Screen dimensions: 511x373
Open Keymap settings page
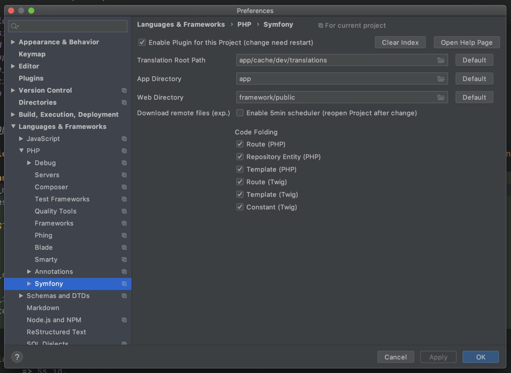click(32, 54)
